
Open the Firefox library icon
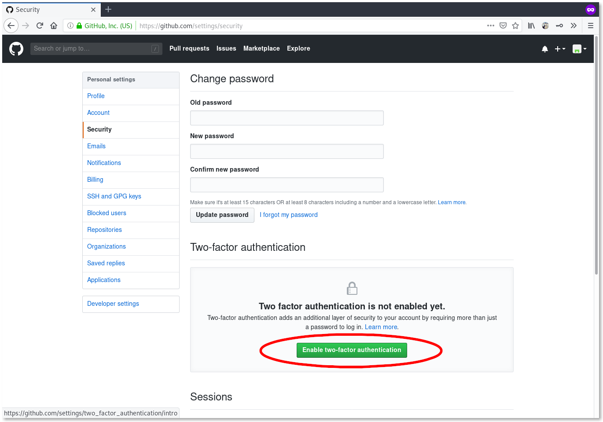click(x=531, y=26)
